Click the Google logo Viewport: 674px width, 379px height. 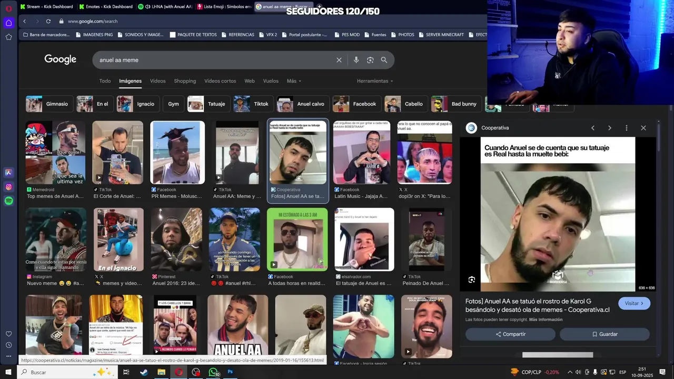pyautogui.click(x=61, y=59)
